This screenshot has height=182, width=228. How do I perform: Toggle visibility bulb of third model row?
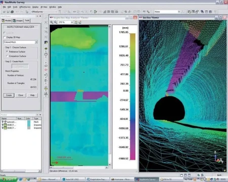click(3, 128)
